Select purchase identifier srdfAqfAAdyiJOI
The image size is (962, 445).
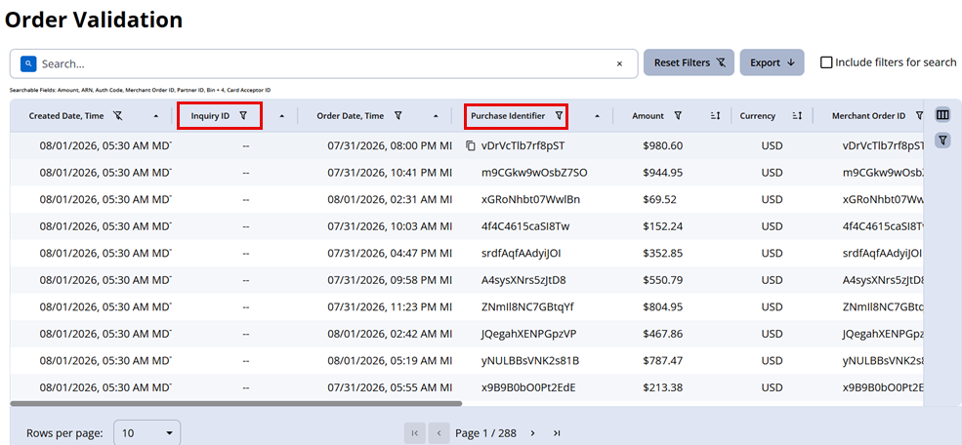click(x=522, y=254)
